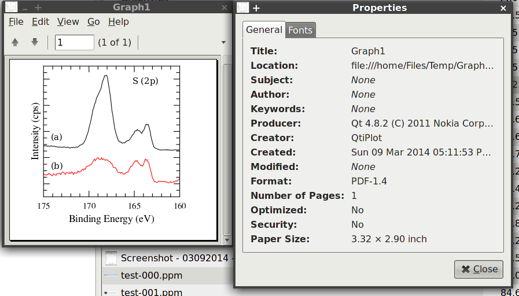Open the View menu
The height and width of the screenshot is (296, 519).
(x=68, y=22)
